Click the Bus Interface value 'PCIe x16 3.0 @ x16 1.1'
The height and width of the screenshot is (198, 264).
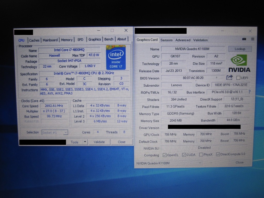point(227,92)
